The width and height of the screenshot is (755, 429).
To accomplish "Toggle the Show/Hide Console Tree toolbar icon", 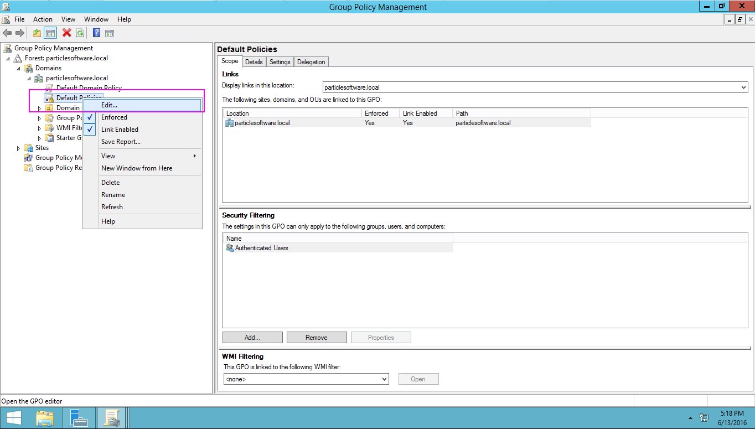I will (x=50, y=33).
